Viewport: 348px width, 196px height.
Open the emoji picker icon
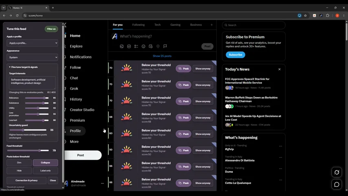coord(143,46)
